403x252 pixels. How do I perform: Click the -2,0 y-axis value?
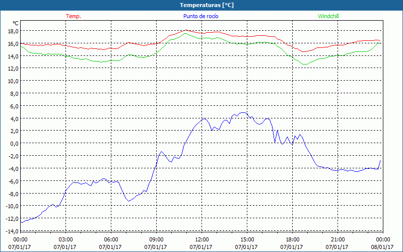click(14, 156)
